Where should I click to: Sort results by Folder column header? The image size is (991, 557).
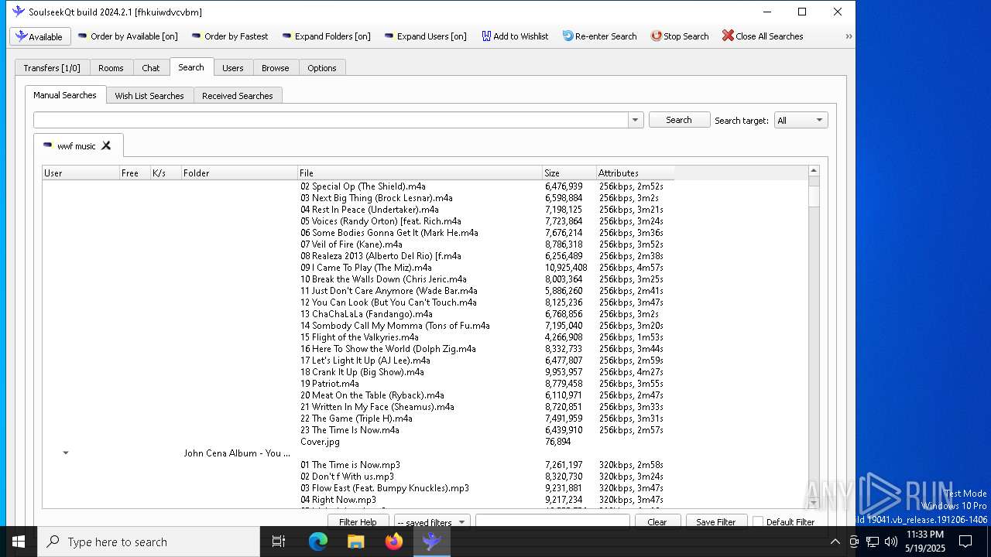click(x=239, y=173)
